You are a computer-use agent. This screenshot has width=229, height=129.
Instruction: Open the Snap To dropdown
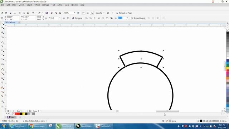click(x=100, y=13)
